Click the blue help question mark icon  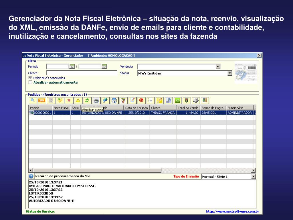pyautogui.click(x=31, y=176)
